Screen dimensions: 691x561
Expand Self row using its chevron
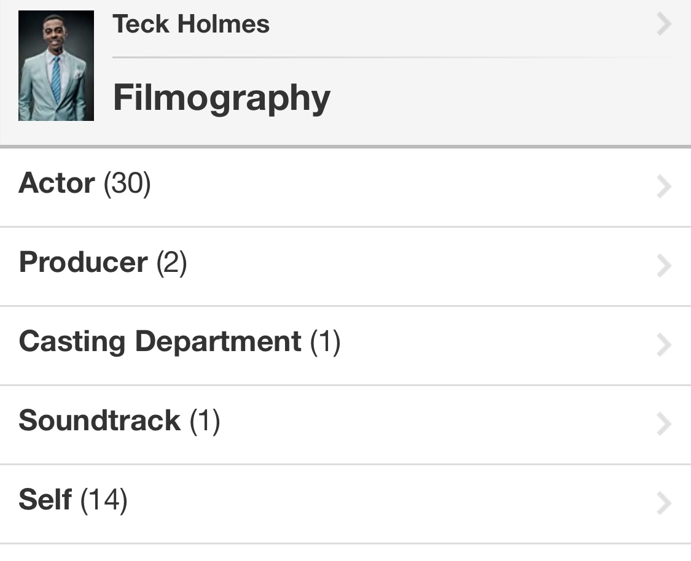click(664, 503)
